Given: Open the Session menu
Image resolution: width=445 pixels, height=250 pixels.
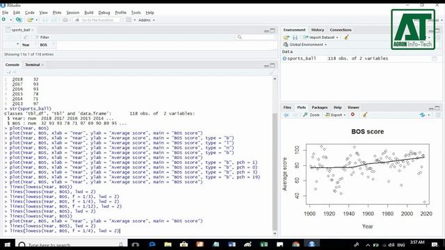Looking at the screenshot, I should tap(73, 12).
